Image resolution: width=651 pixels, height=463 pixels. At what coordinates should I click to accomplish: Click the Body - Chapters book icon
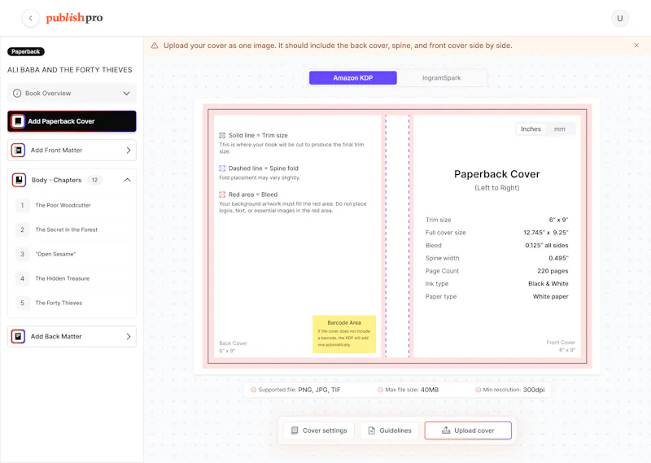click(19, 180)
